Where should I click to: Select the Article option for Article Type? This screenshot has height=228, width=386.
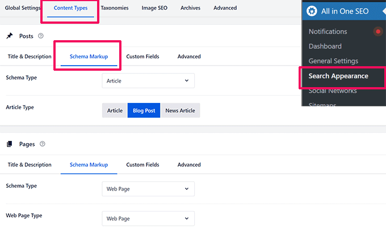click(x=115, y=110)
